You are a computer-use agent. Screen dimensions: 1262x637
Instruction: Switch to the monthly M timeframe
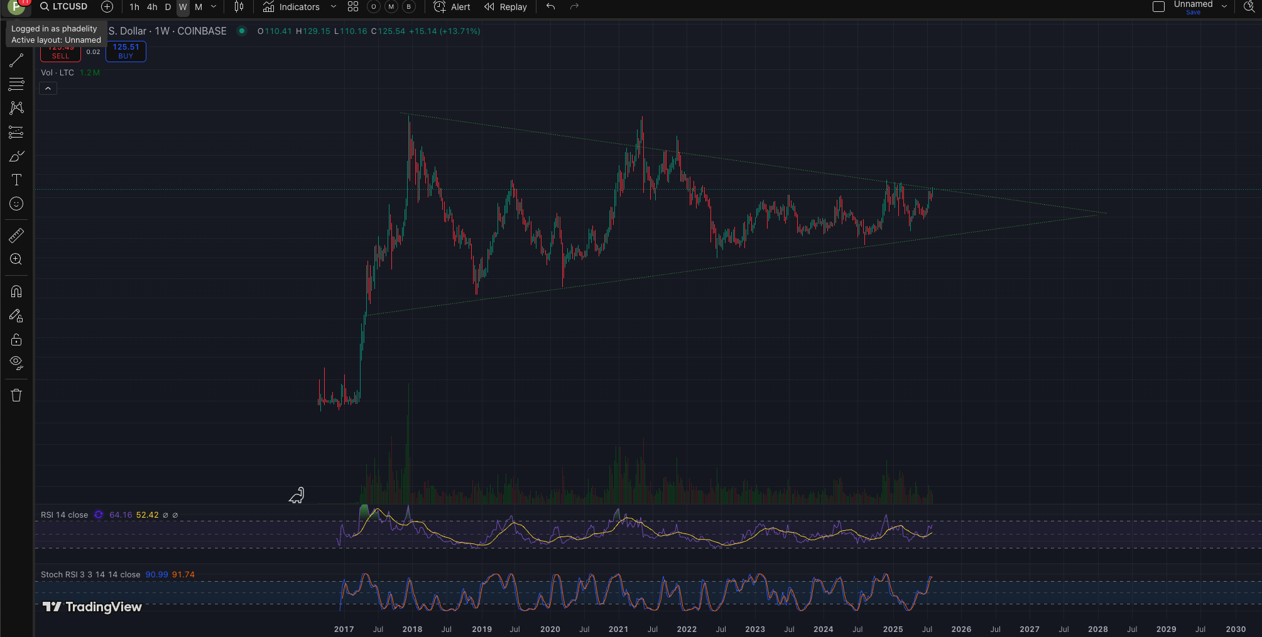click(199, 7)
